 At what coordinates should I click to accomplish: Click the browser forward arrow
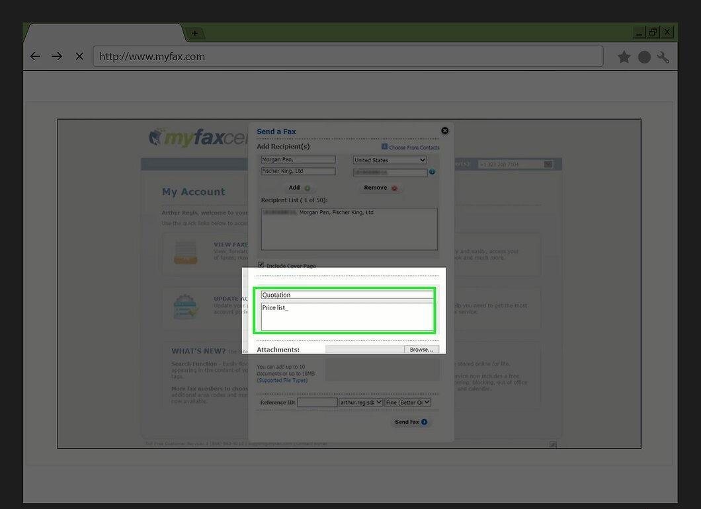click(57, 56)
